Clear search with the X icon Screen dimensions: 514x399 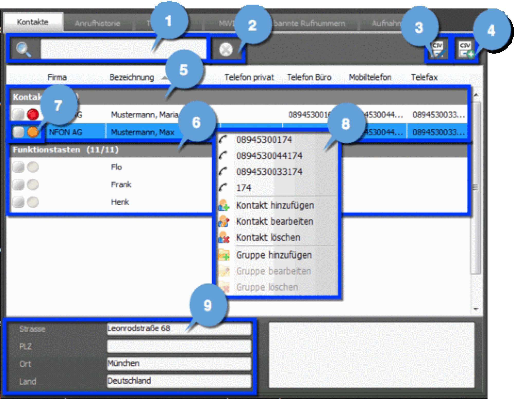click(226, 49)
